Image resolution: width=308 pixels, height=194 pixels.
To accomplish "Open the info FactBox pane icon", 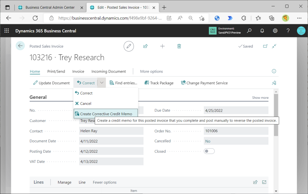I will (274, 71).
